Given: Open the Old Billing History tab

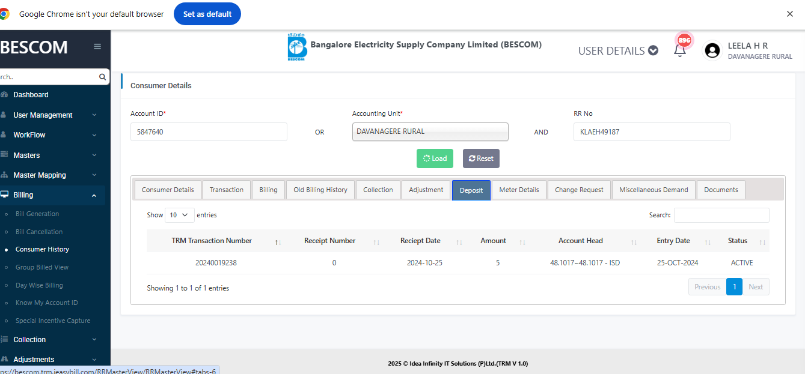Looking at the screenshot, I should tap(320, 190).
